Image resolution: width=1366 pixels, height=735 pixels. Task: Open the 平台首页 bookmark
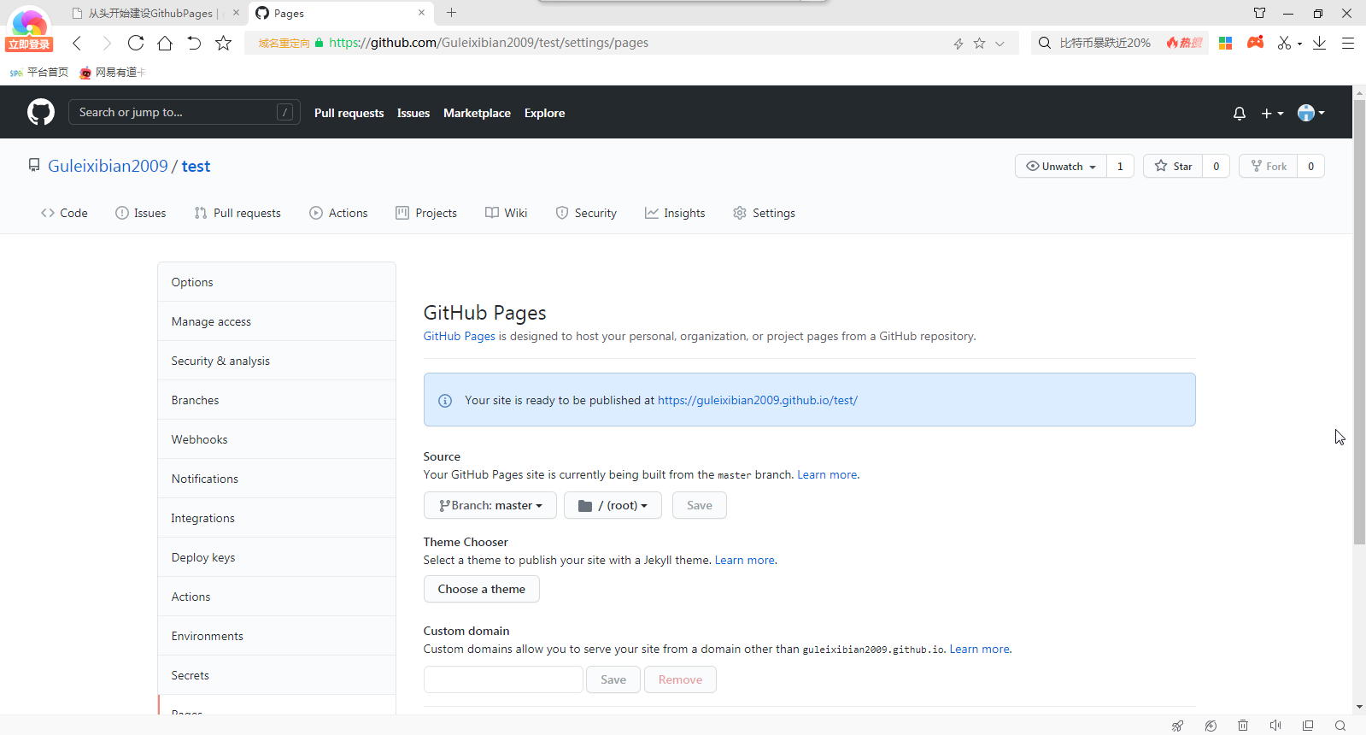tap(39, 73)
